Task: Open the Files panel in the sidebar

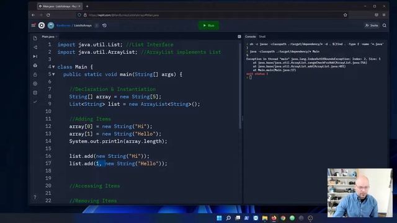Action: 35,38
